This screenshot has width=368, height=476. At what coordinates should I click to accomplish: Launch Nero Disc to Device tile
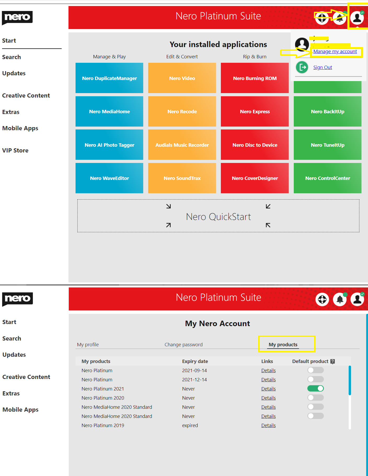point(255,145)
